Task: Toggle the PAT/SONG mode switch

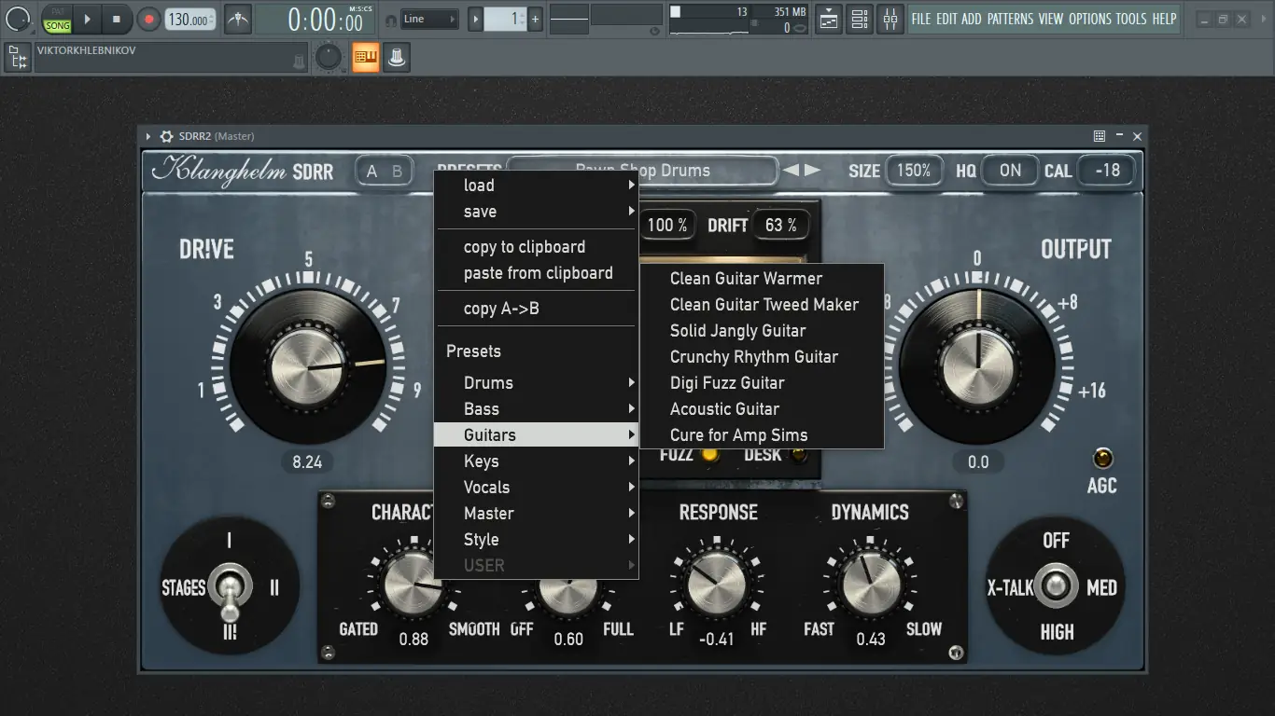Action: tap(57, 19)
